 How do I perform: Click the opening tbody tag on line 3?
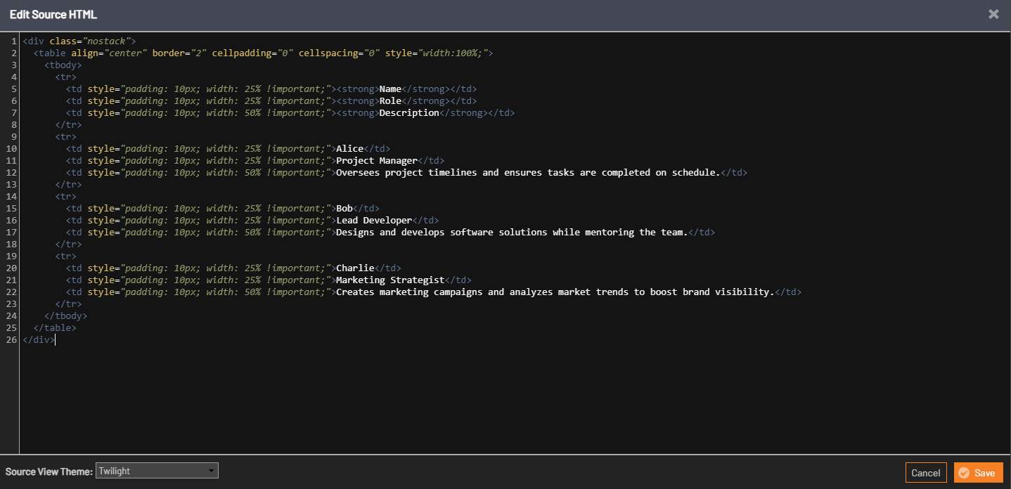tap(63, 65)
